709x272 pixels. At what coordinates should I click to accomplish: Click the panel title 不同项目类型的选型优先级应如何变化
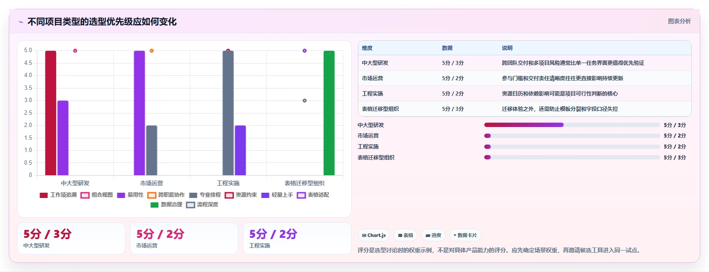102,22
